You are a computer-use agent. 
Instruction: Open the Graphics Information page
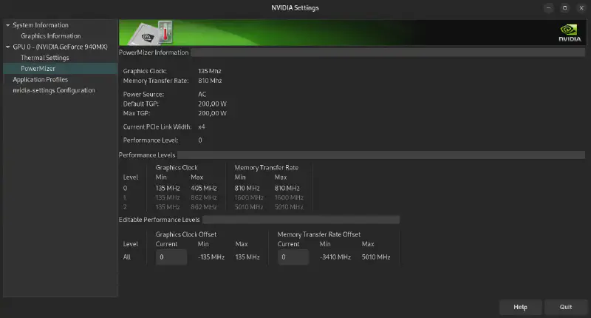51,35
